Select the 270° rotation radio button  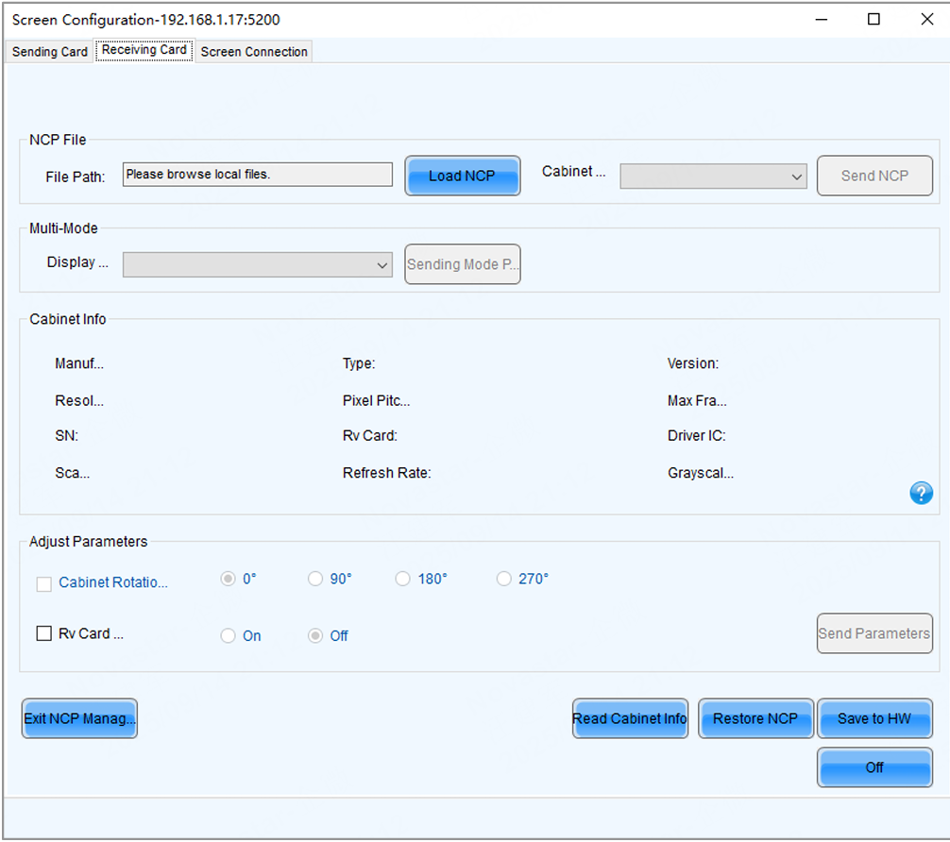pos(504,580)
